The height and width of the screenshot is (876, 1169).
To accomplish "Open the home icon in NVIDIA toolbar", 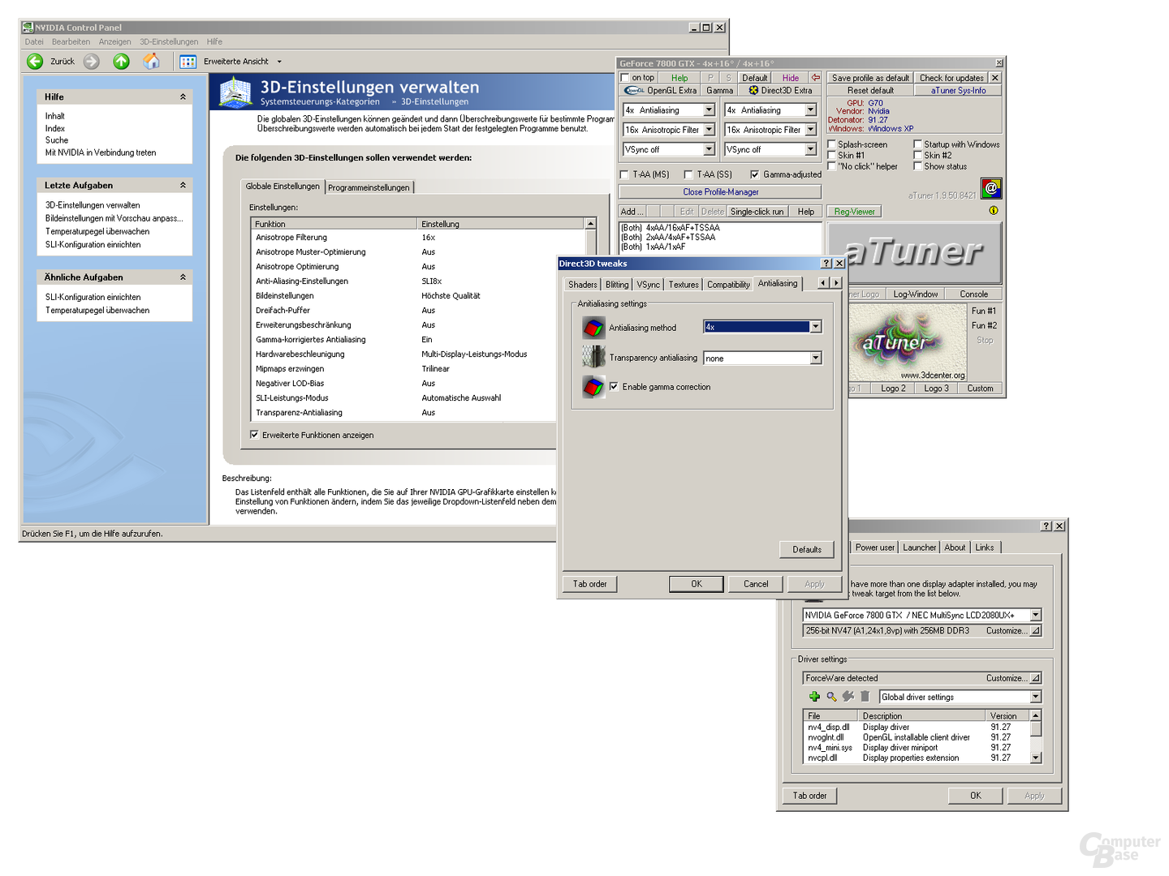I will [151, 61].
